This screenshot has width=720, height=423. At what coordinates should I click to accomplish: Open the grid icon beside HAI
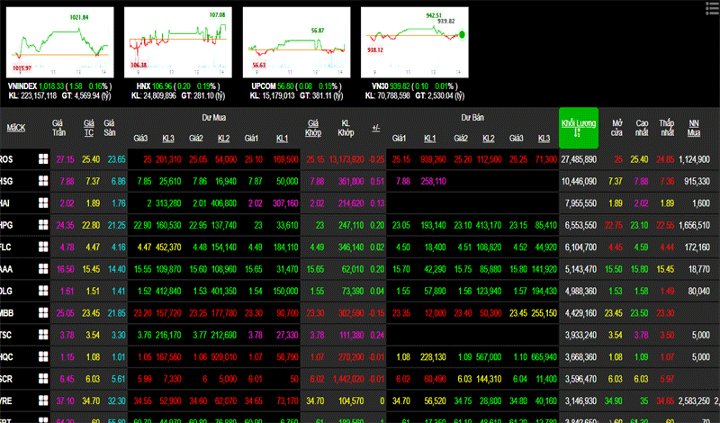point(43,203)
